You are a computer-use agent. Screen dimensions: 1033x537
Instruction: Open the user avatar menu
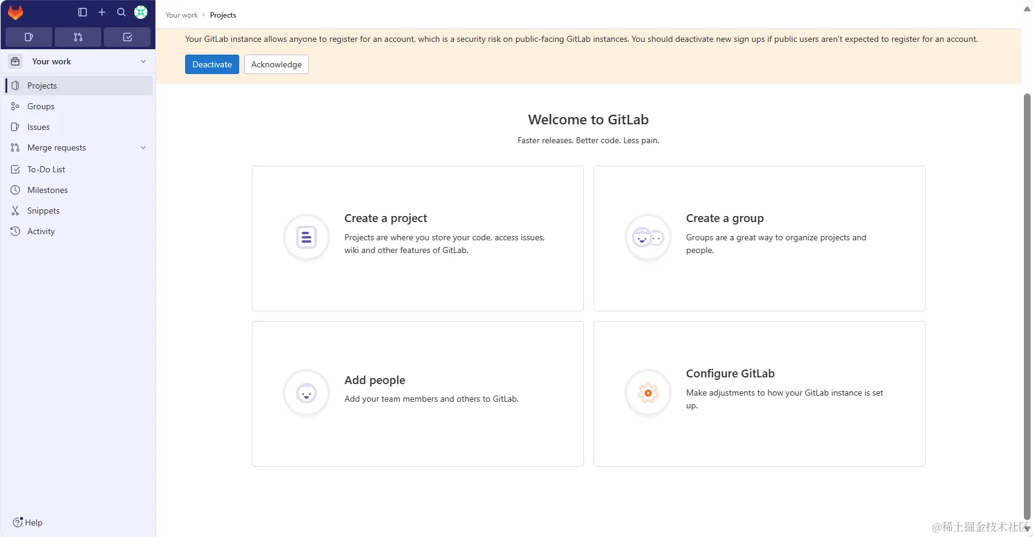point(141,12)
